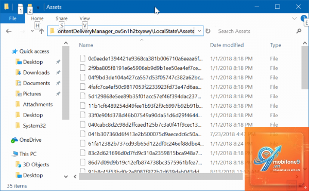The height and width of the screenshot is (191, 309).
Task: Click the This PC computer icon
Action: pos(15,154)
